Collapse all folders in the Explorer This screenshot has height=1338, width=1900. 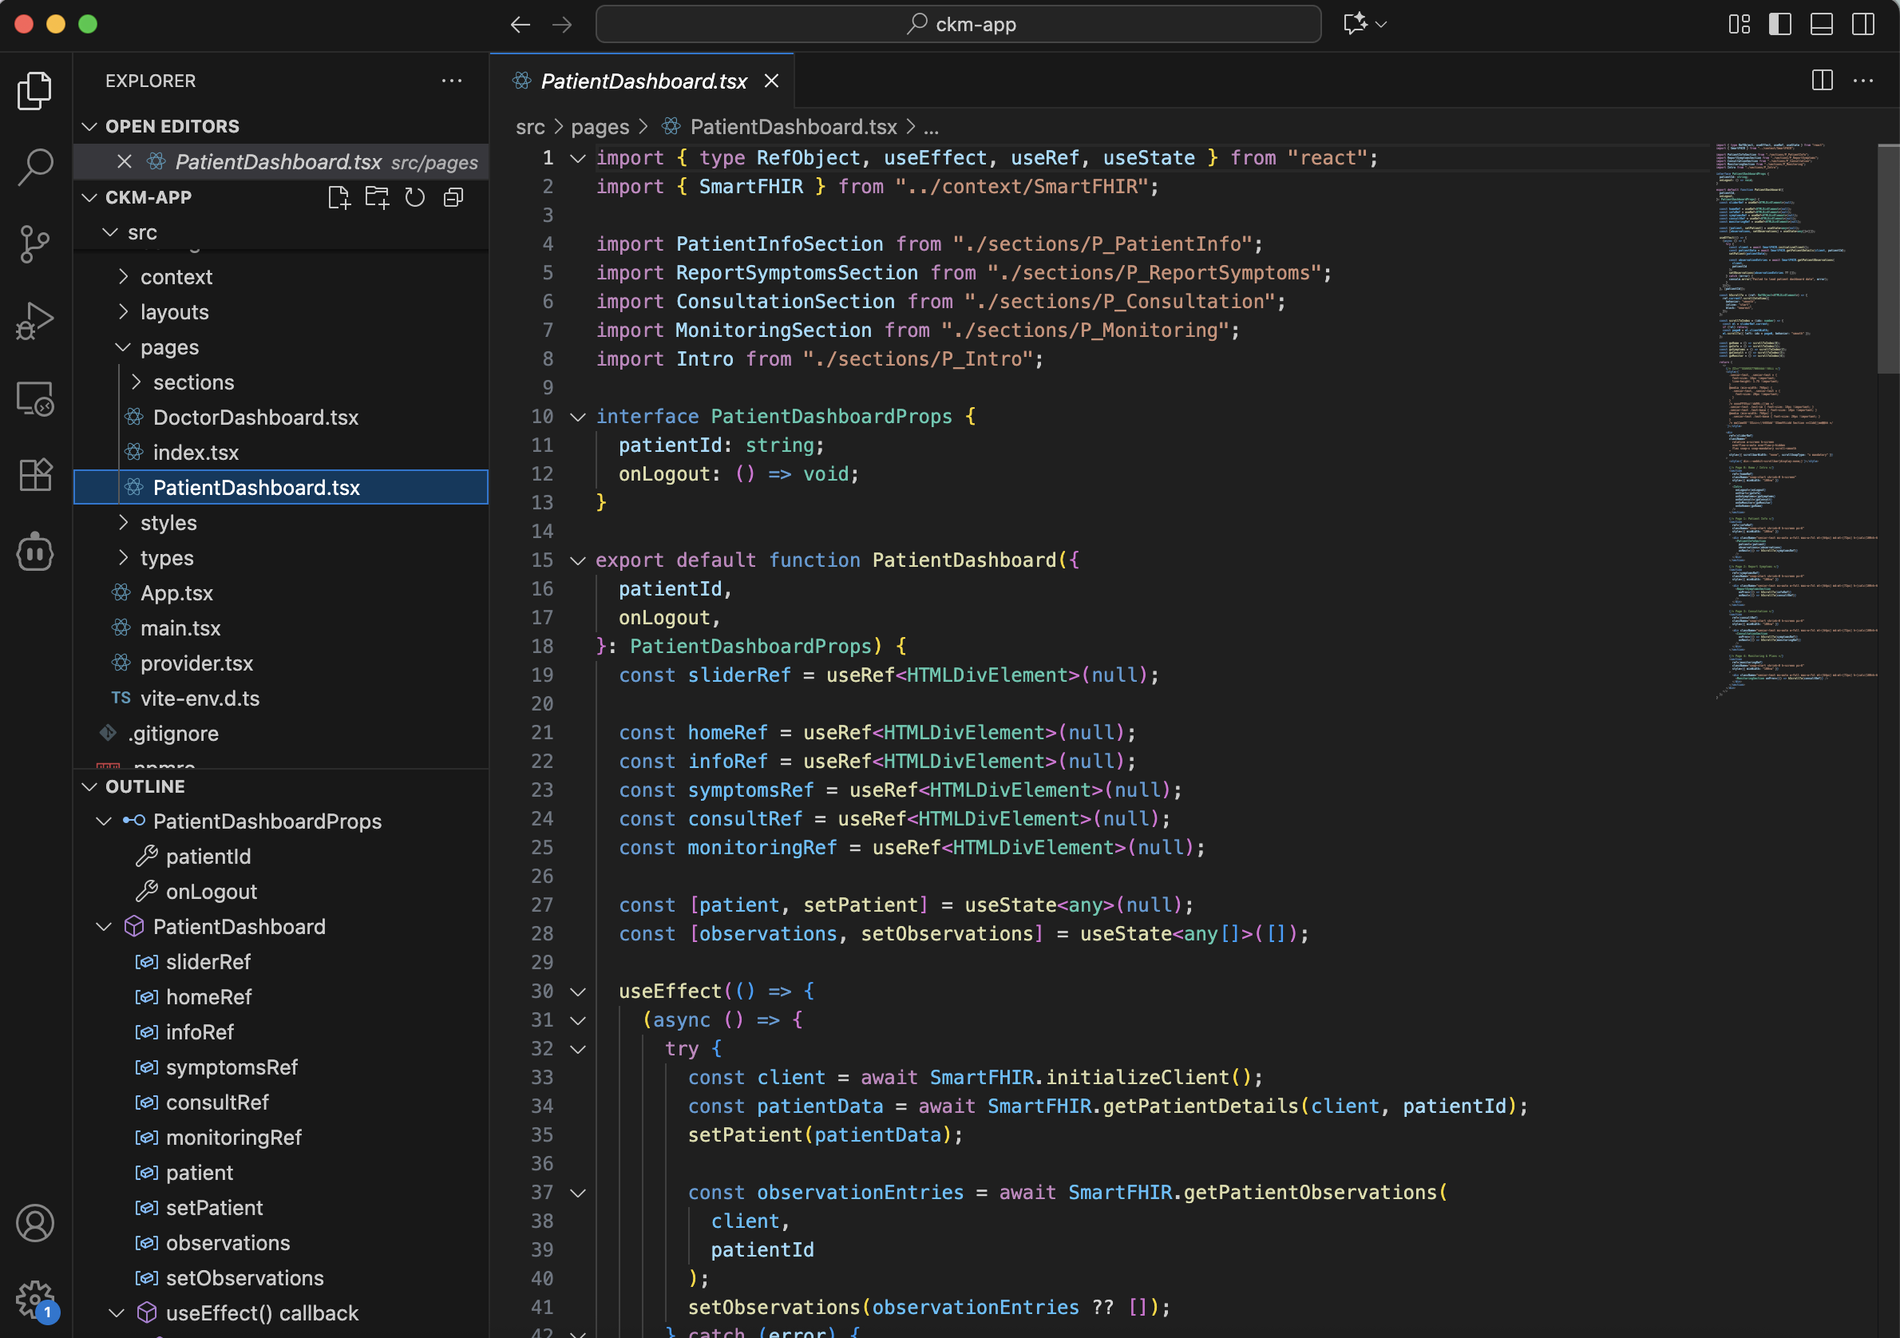(x=453, y=198)
